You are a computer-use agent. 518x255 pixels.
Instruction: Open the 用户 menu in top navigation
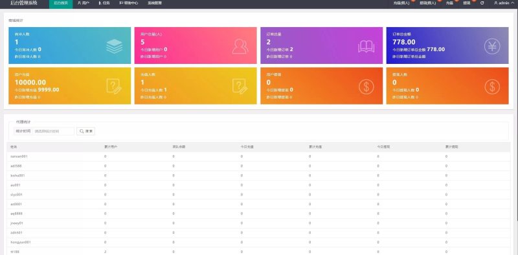tap(84, 3)
